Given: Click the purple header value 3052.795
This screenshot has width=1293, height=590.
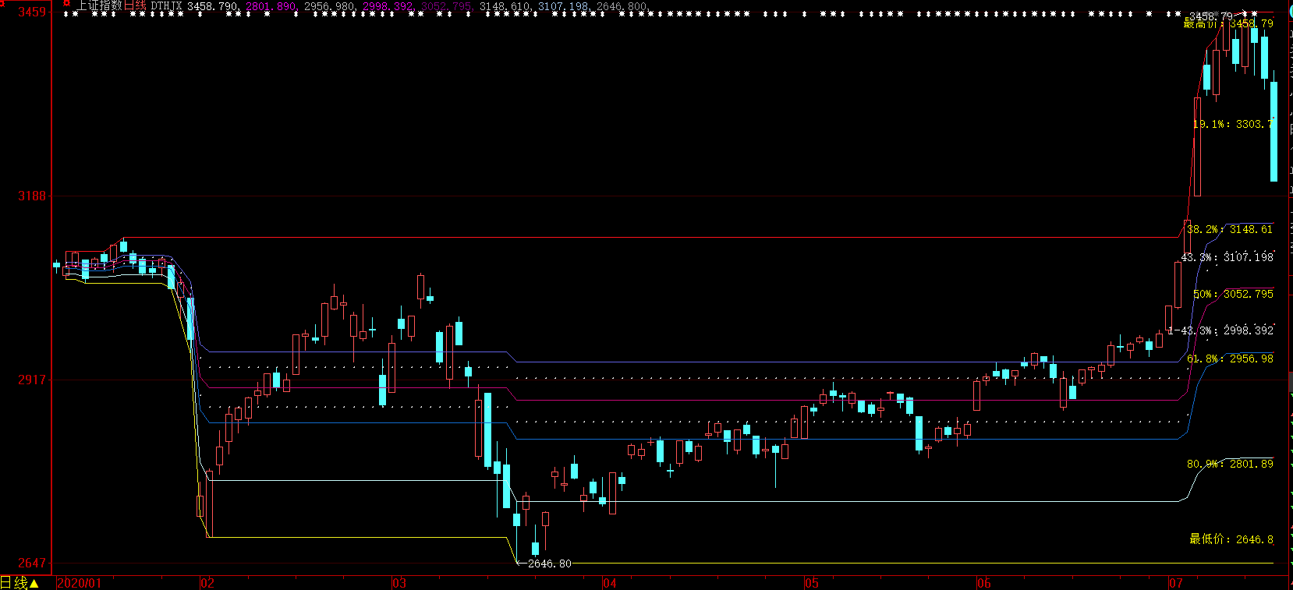Looking at the screenshot, I should point(447,6).
